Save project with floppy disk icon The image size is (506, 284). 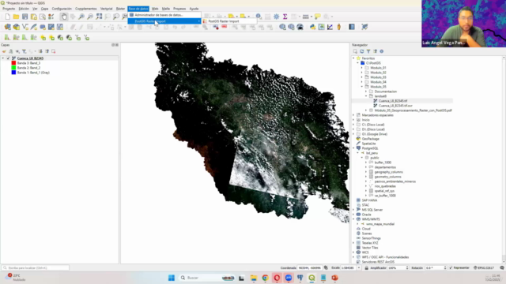pyautogui.click(x=25, y=17)
